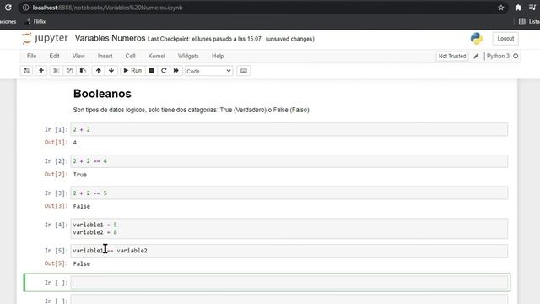Click the Booleanos heading
Viewport: 540px width, 304px height.
pyautogui.click(x=102, y=94)
